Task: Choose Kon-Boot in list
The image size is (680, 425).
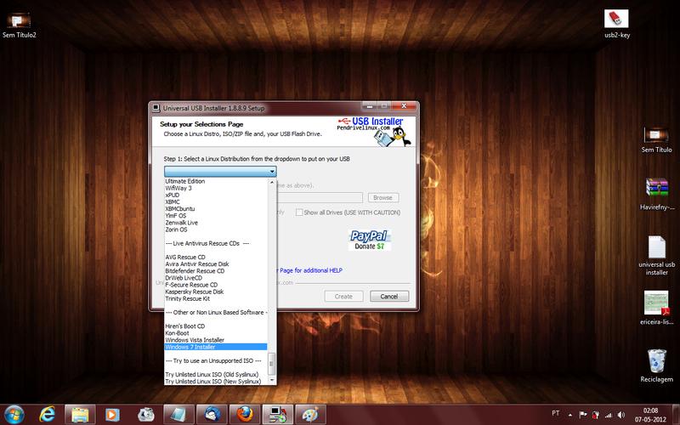Action: 216,333
